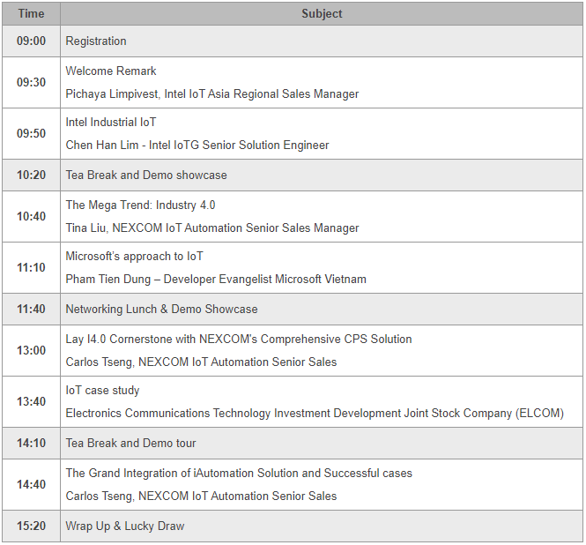Click Wrap Up & Lucky Draw
The height and width of the screenshot is (545, 586).
[125, 526]
